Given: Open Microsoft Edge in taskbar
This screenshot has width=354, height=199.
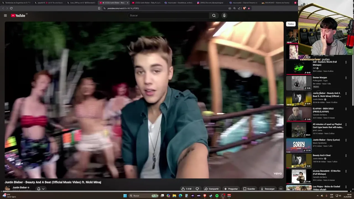Looking at the screenshot, I should pos(180,196).
